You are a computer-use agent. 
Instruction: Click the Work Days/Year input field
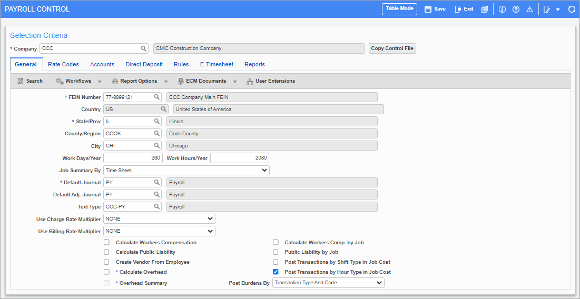(x=133, y=158)
